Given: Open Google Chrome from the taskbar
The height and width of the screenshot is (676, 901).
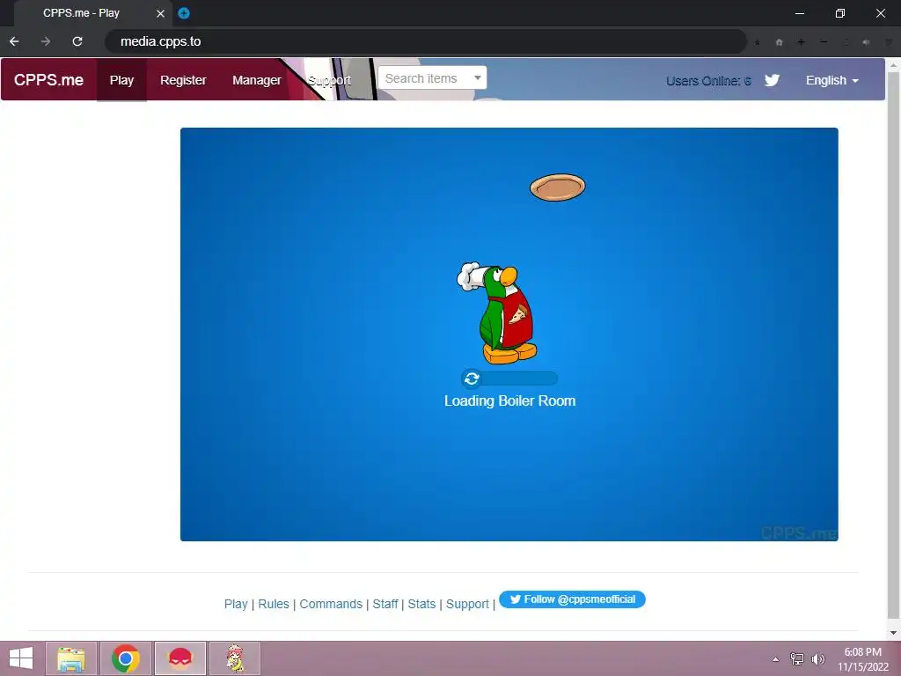Looking at the screenshot, I should click(126, 658).
